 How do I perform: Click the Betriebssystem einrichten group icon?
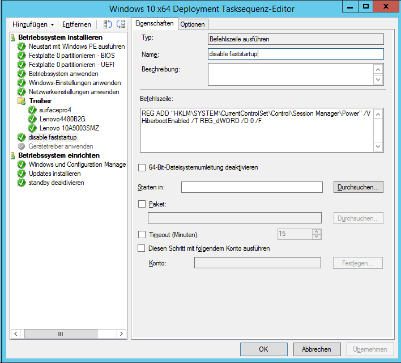click(13, 155)
